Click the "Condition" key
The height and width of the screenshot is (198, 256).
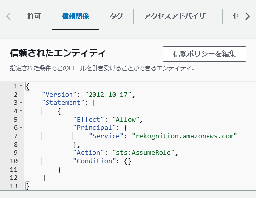[x=94, y=161]
